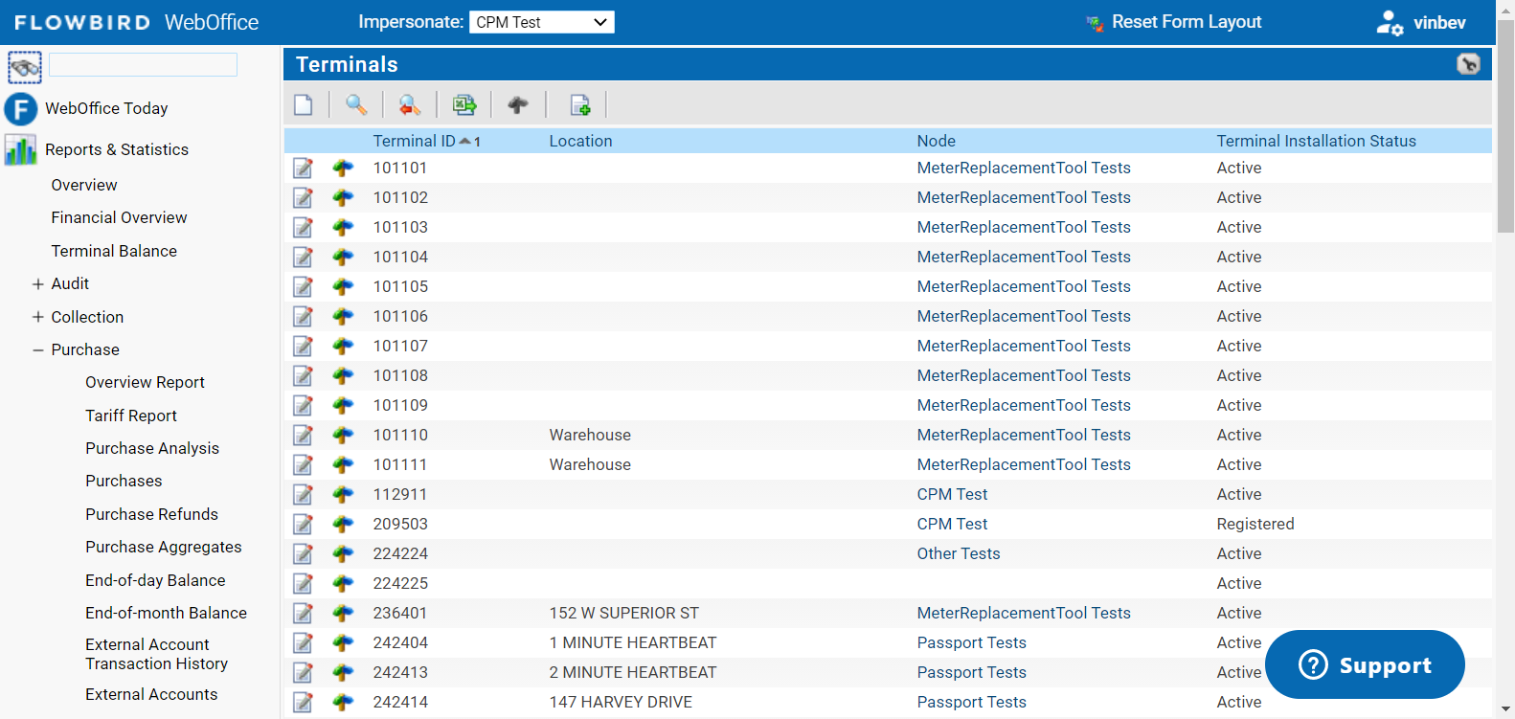Click the Reset Form Layout icon
1515x719 pixels.
1095,23
